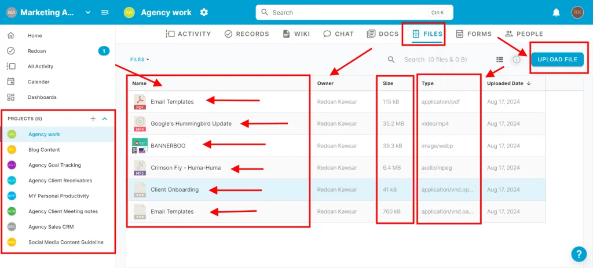
Task: Add a new project with plus icon
Action: (93, 119)
